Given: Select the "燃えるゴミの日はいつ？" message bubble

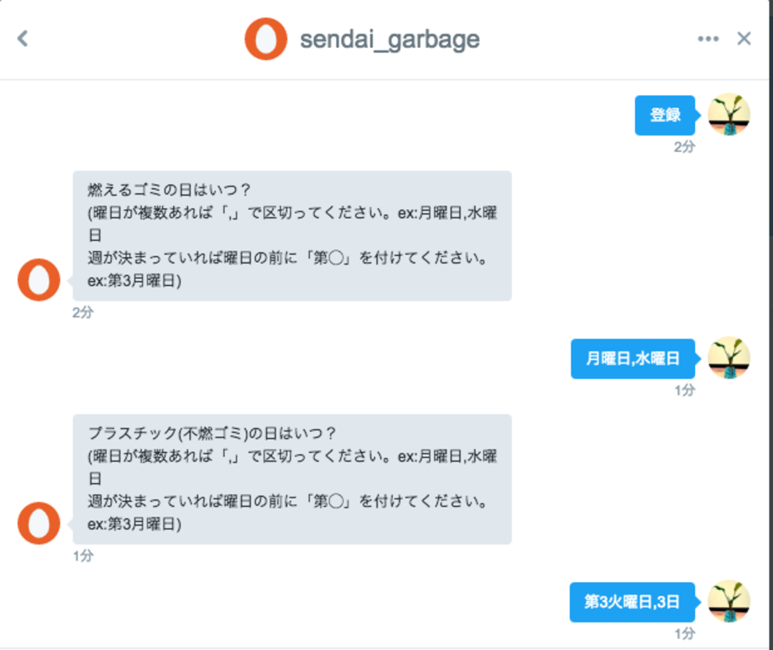Looking at the screenshot, I should click(292, 235).
